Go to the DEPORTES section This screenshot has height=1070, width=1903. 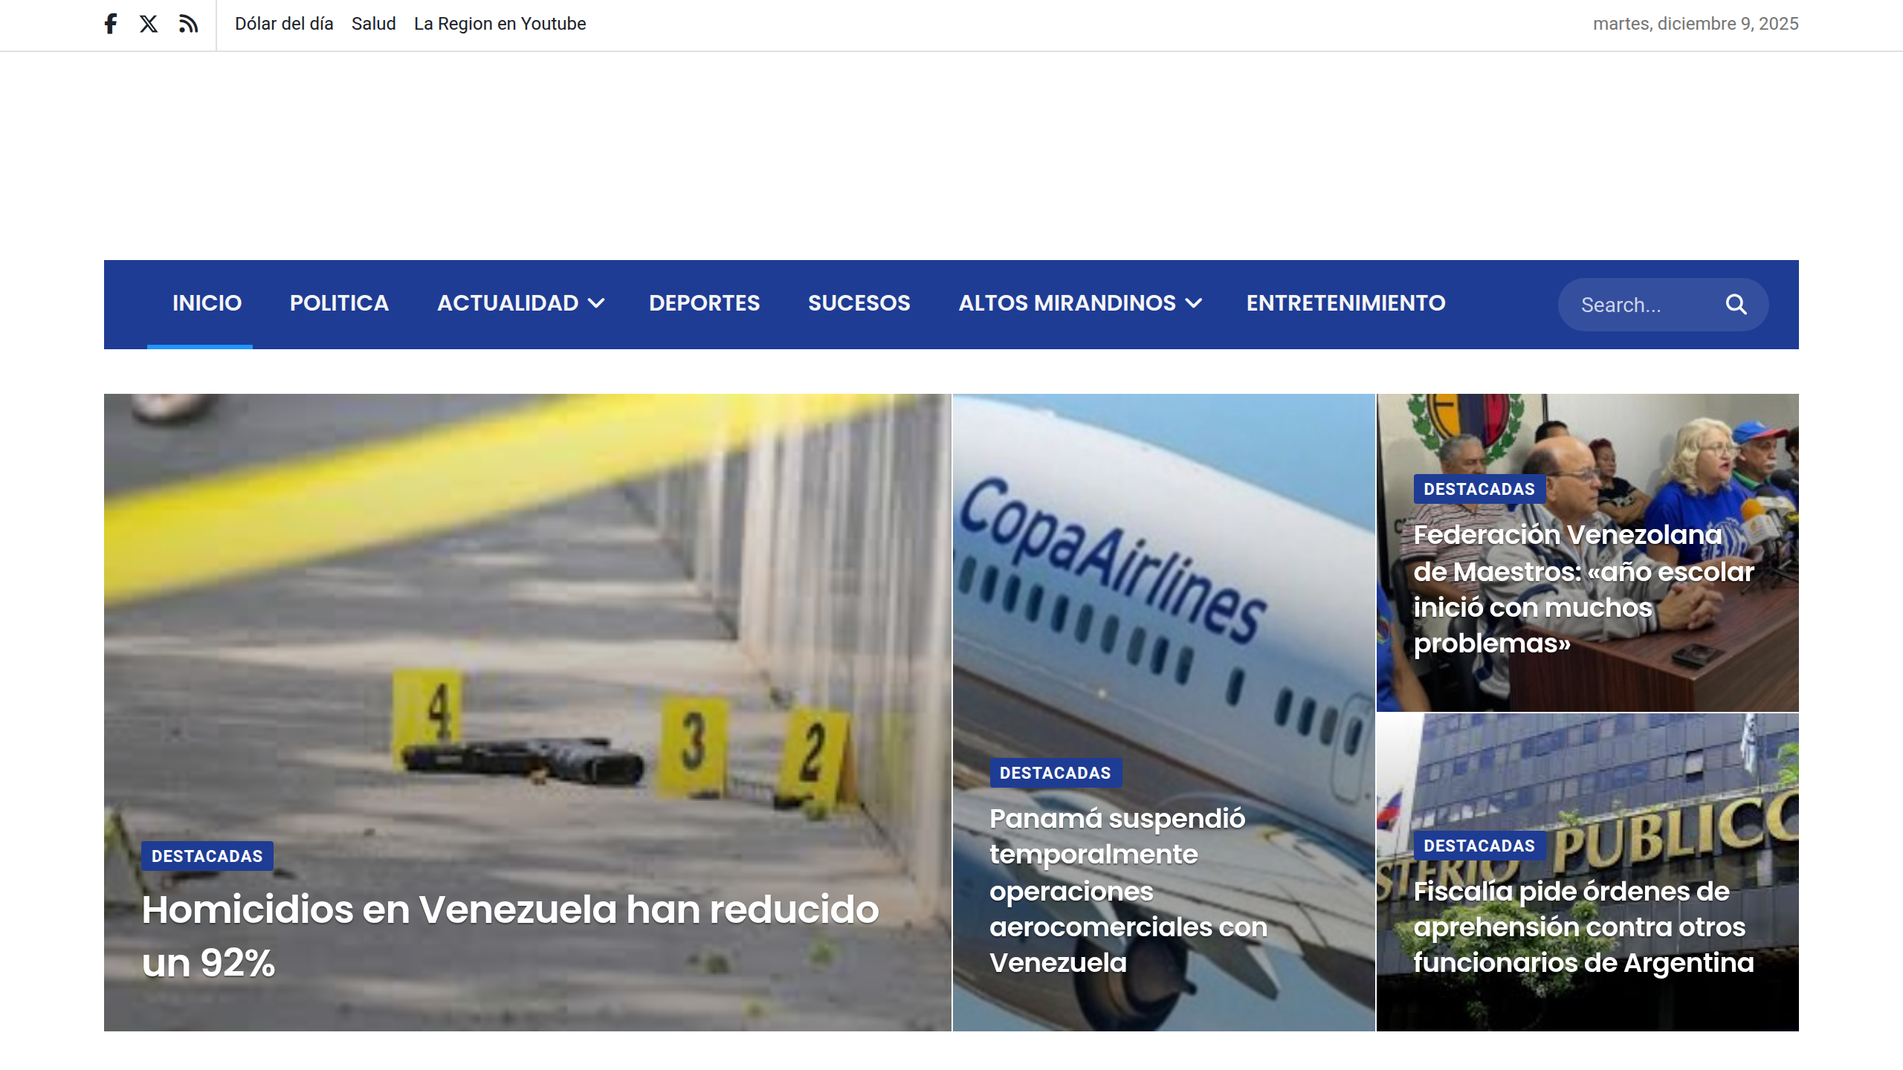(704, 303)
